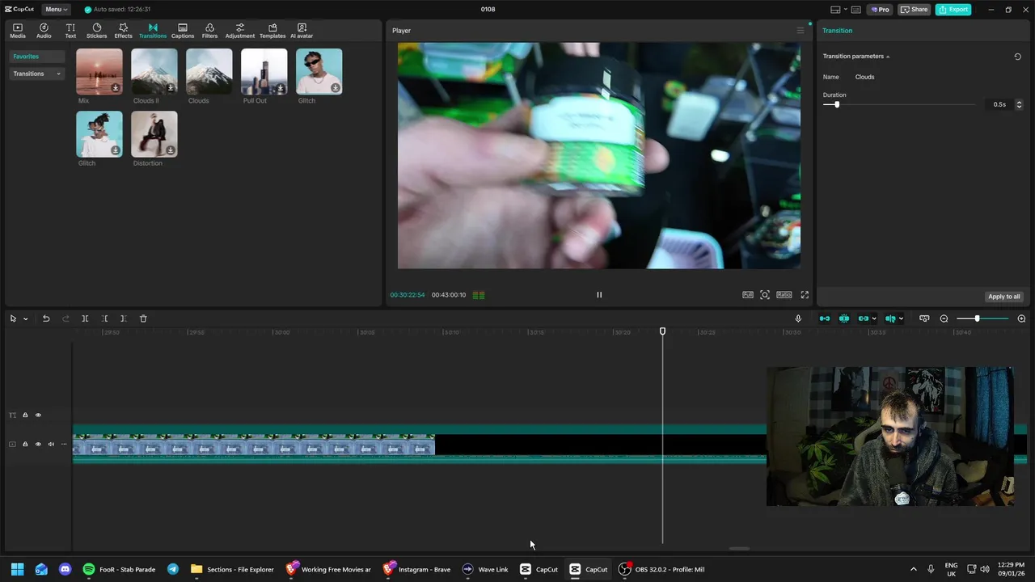Open the AI avatar tab

tap(302, 31)
